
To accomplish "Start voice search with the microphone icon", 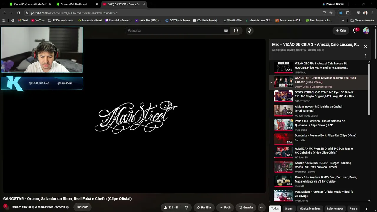I will (x=249, y=31).
